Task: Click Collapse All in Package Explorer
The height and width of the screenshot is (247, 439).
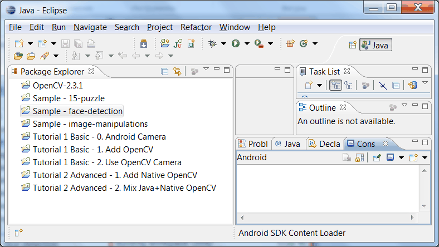Action: 165,72
